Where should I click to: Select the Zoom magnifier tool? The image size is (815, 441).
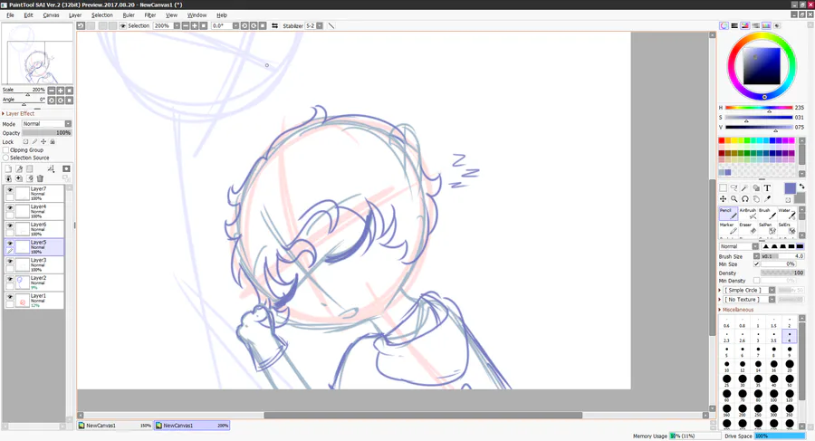pos(733,198)
